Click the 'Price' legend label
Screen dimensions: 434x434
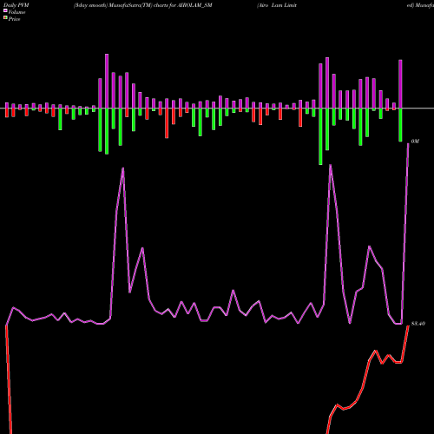pyautogui.click(x=14, y=19)
